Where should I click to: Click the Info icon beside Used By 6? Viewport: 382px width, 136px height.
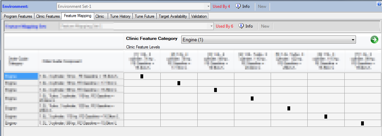pyautogui.click(x=241, y=26)
